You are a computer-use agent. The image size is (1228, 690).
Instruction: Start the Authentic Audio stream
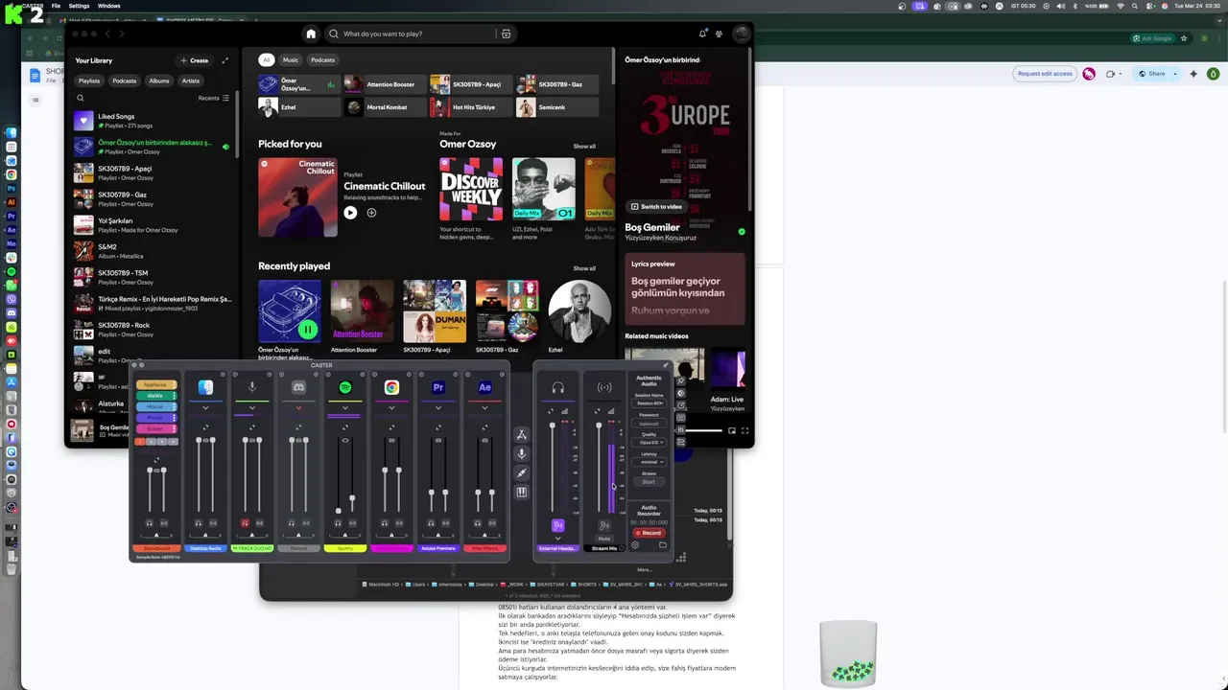649,482
